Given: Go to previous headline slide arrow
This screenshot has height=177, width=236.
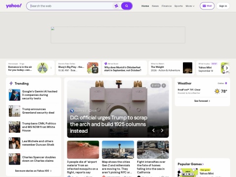Looking at the screenshot, I should (153, 130).
